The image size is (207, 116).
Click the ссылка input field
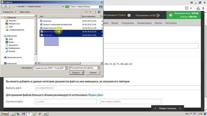[x=66, y=101]
